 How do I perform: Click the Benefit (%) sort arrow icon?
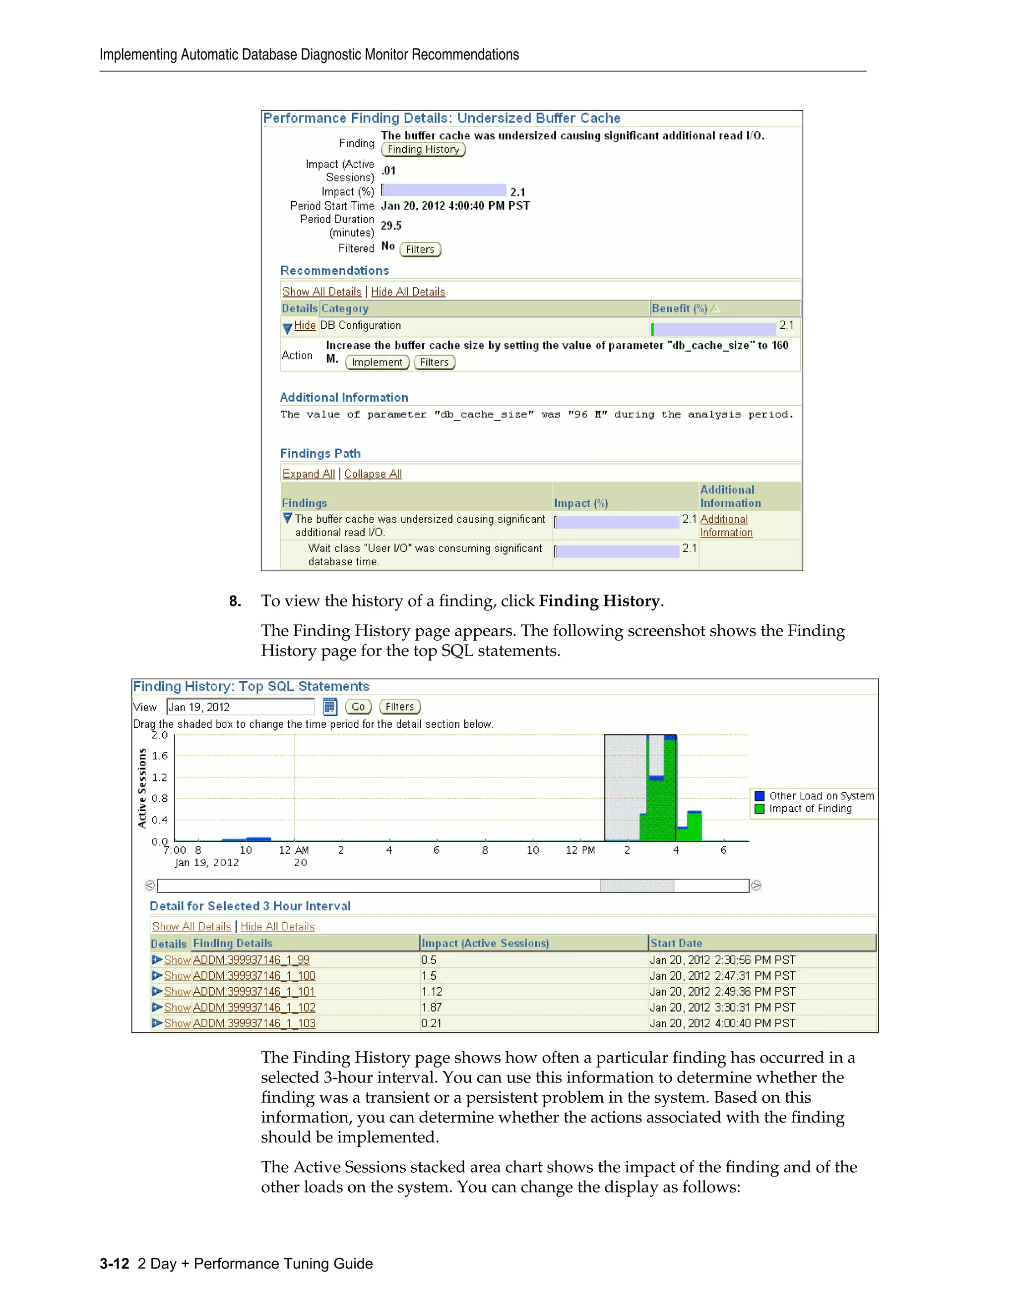[715, 308]
